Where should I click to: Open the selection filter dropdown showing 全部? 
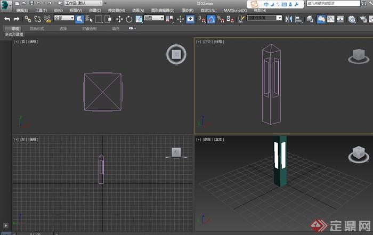click(x=64, y=18)
